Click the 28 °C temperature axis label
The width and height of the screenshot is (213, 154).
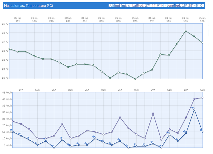(5, 33)
